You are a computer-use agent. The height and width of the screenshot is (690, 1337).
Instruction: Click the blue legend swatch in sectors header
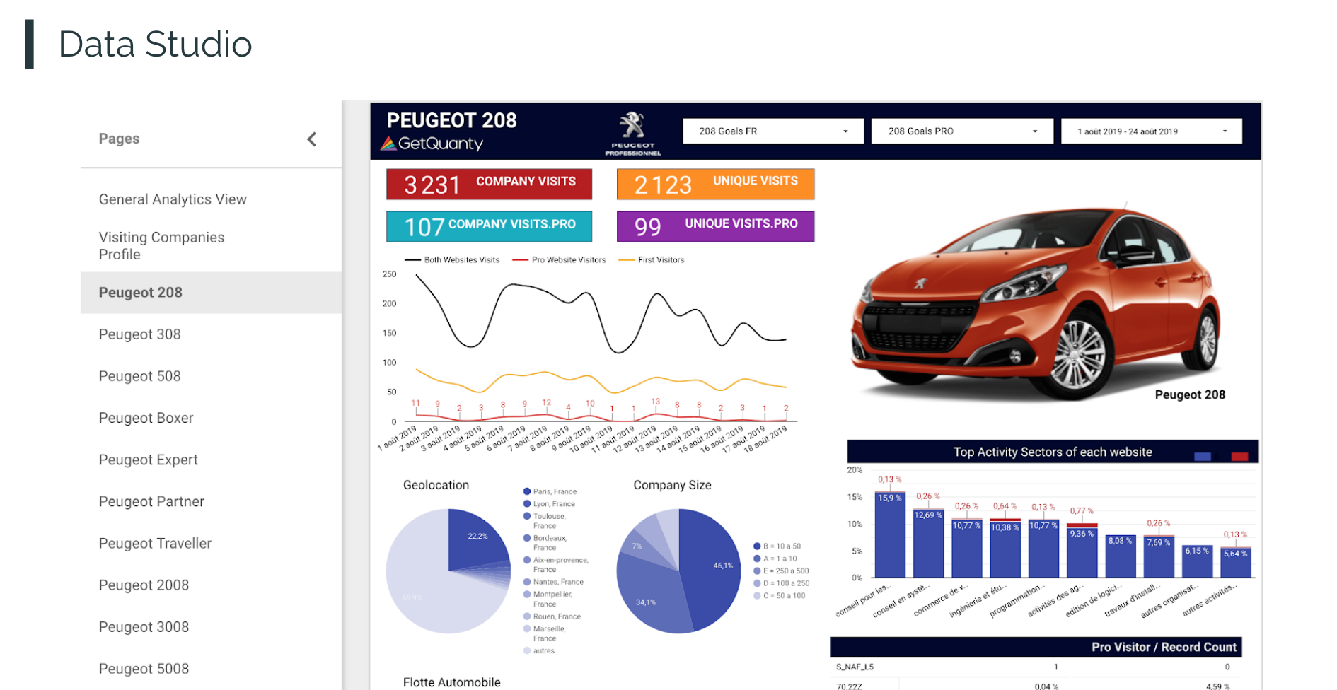pos(1203,457)
